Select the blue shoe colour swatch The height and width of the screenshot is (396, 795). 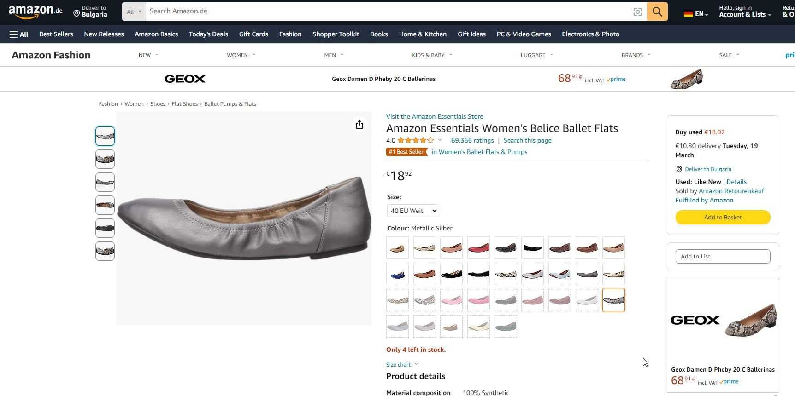pos(397,274)
